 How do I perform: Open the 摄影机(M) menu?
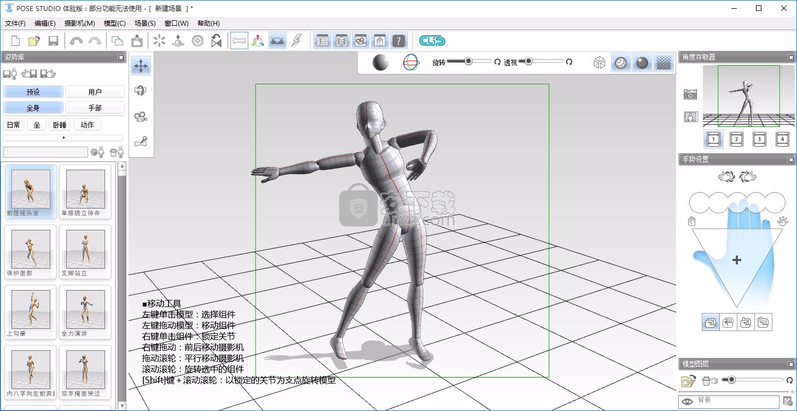tap(80, 24)
